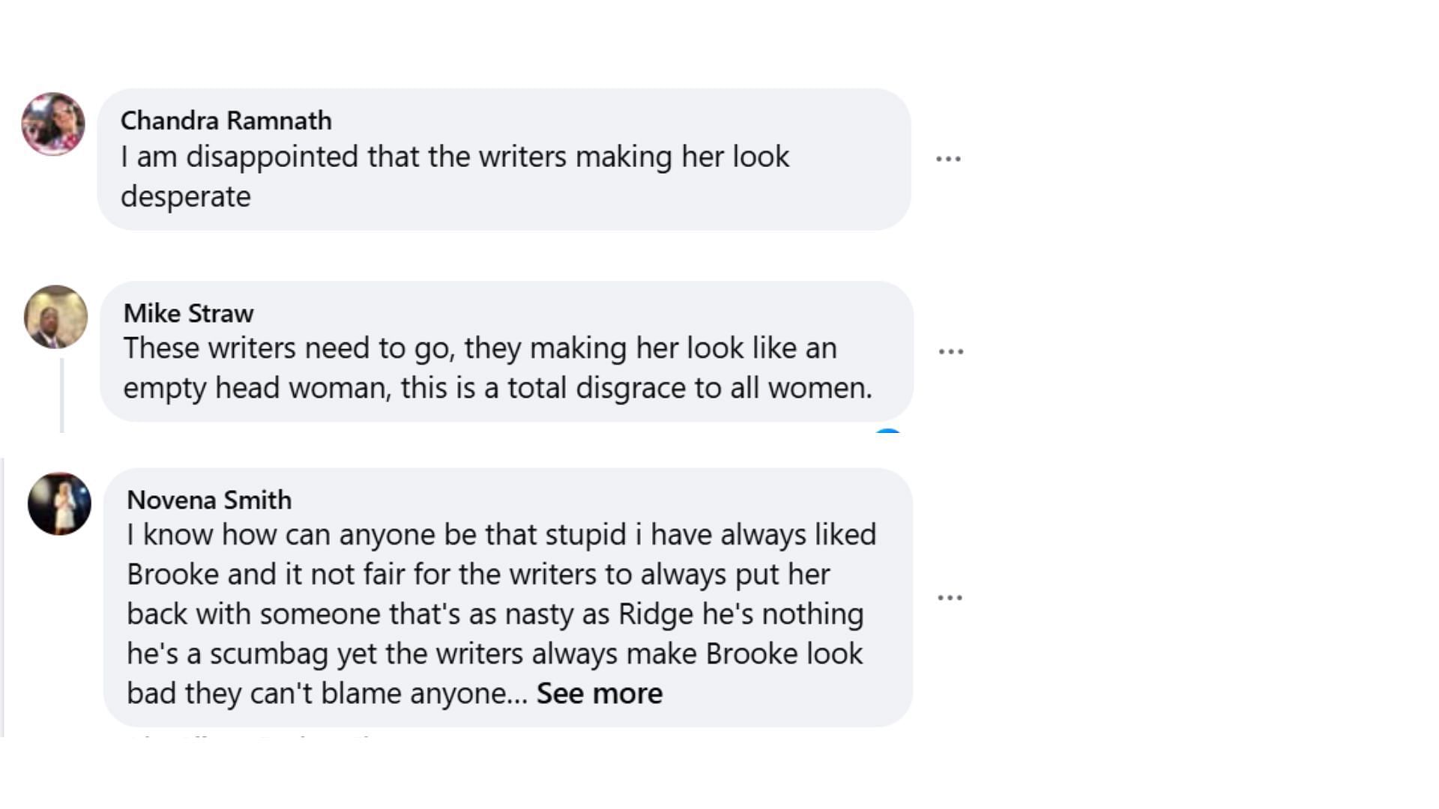The width and height of the screenshot is (1439, 809).
Task: Open options menu for Chandra Ramnath's comment
Action: coord(948,159)
